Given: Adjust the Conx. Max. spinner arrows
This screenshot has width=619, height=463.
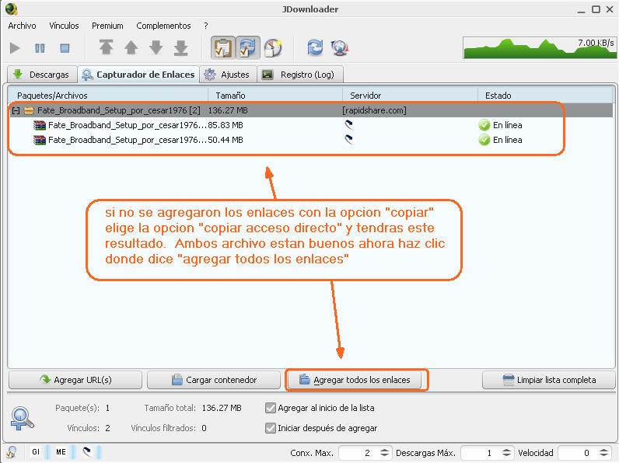Looking at the screenshot, I should coord(384,453).
